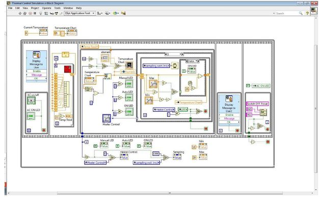320x197 pixels.
Task: Click the search magnifier icon
Action: point(301,13)
